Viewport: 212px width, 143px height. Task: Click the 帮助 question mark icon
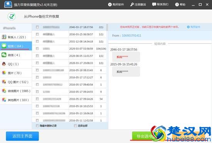(x=177, y=5)
